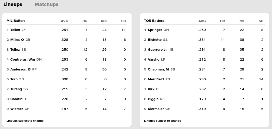Click on Miller, O player name

point(17,40)
